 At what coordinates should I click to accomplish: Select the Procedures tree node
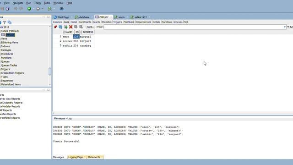7,54
